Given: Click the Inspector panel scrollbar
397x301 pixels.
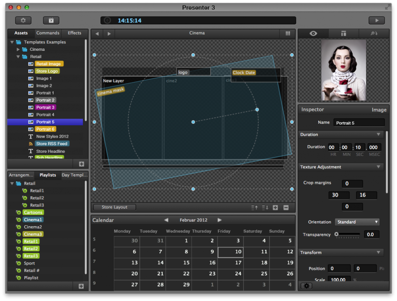Looking at the screenshot, I should pos(387,162).
